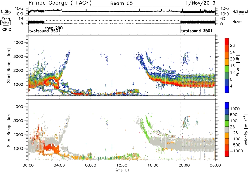
Task: Click the '18' frequency axis tick label
Action: tap(21, 19)
